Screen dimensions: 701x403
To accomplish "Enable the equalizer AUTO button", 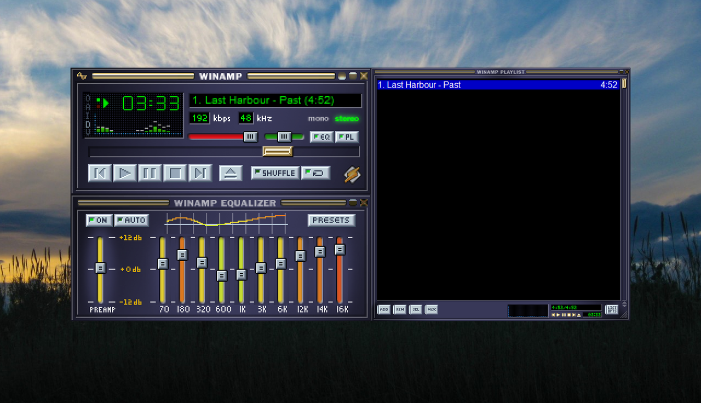I will coord(131,220).
